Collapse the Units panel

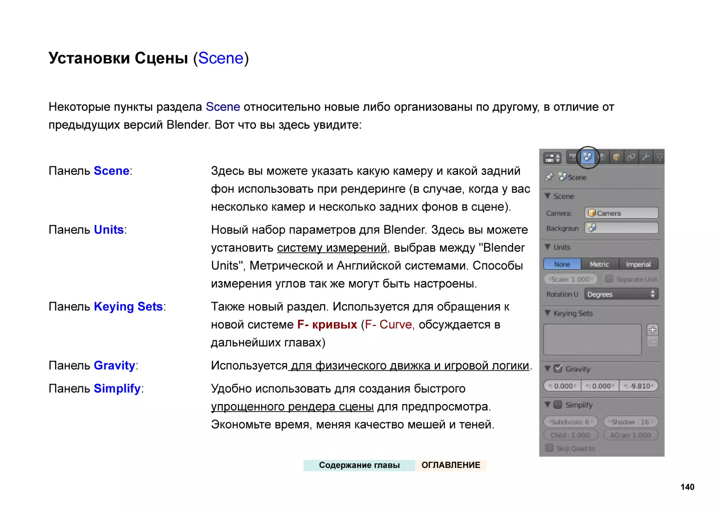click(548, 247)
